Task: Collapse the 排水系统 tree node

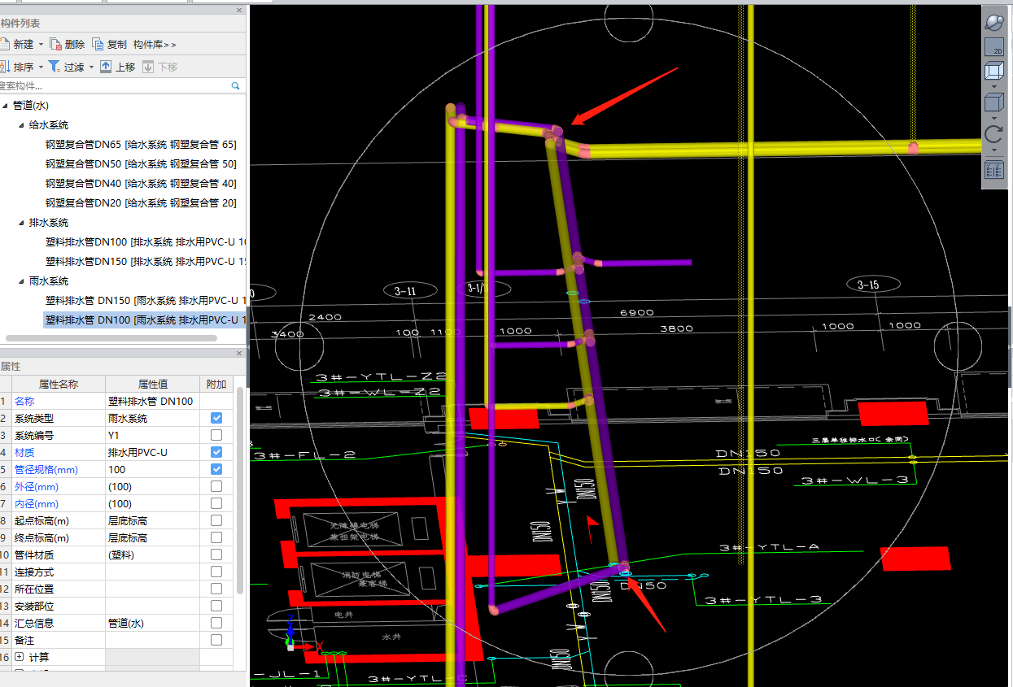Action: (x=21, y=223)
